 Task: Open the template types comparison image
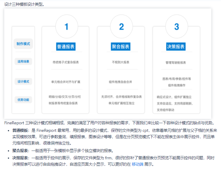108,64
